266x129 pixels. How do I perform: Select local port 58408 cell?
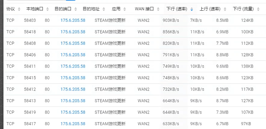[30, 43]
